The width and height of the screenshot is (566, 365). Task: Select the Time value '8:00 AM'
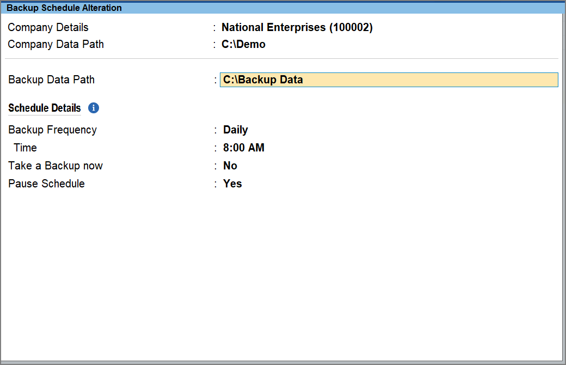243,148
